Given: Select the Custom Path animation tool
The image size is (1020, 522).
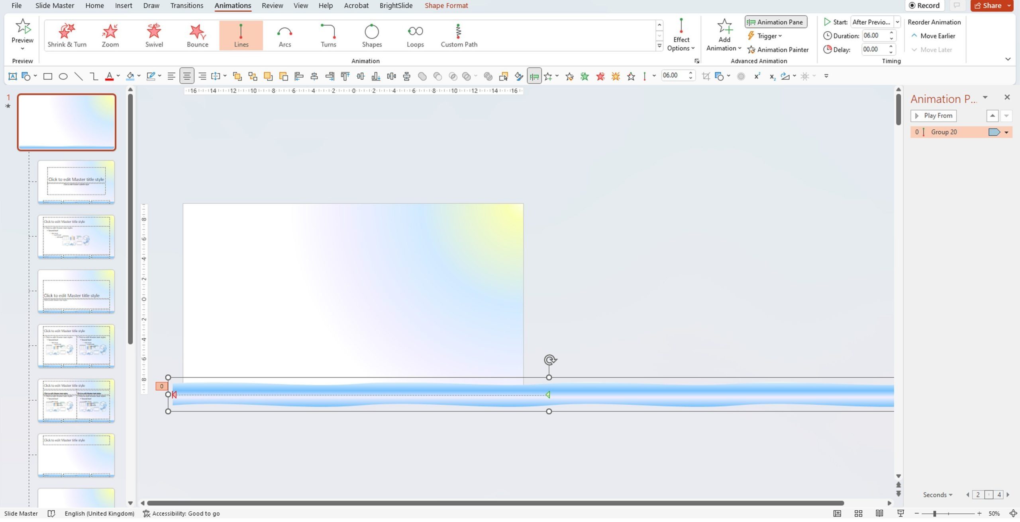Looking at the screenshot, I should [459, 33].
